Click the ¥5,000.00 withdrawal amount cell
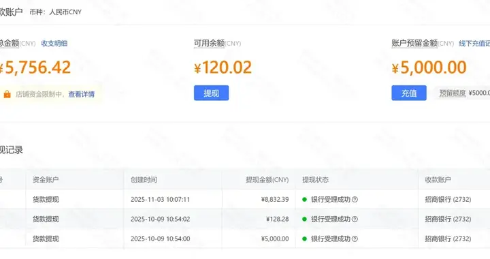Viewport: 490px width, 259px height. pyautogui.click(x=275, y=239)
